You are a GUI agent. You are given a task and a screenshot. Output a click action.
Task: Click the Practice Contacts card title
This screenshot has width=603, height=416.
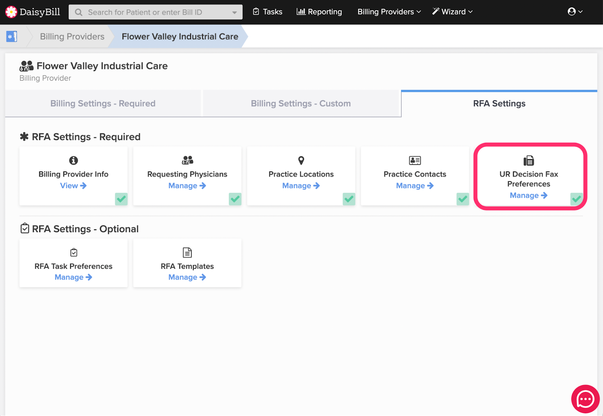415,174
